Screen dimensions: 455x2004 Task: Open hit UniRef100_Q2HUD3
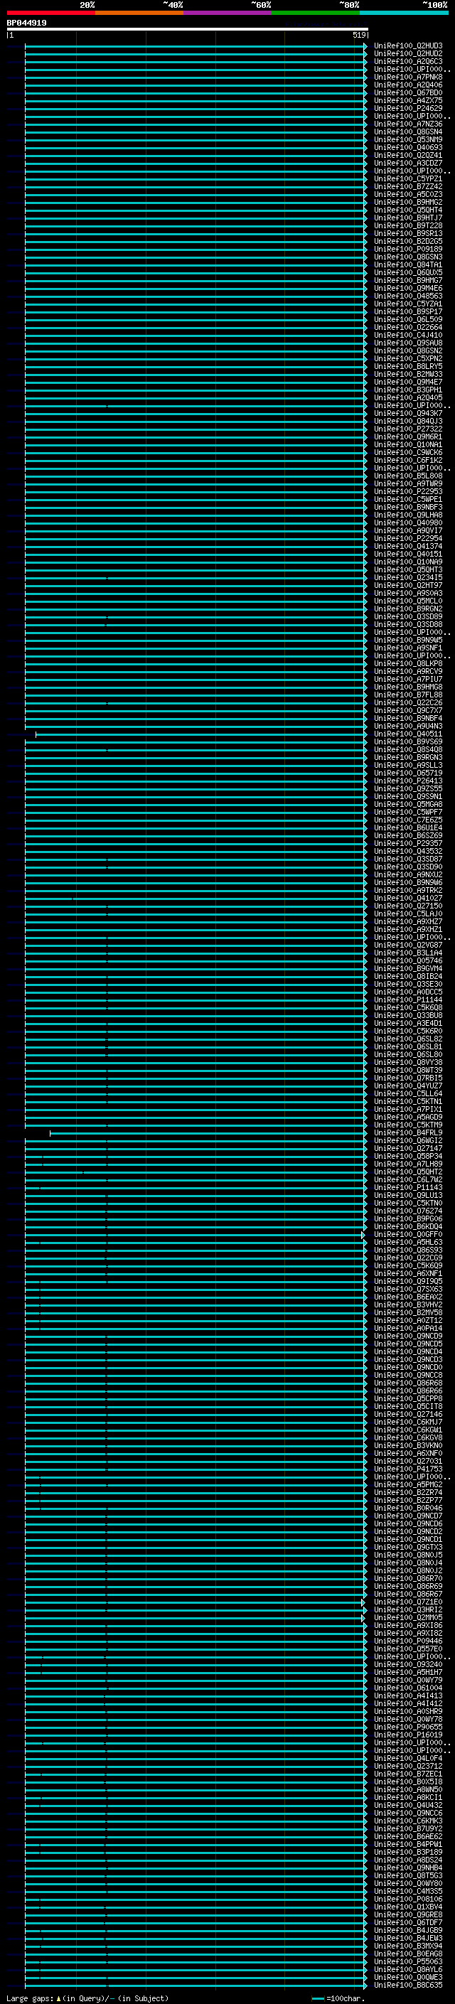[x=408, y=46]
